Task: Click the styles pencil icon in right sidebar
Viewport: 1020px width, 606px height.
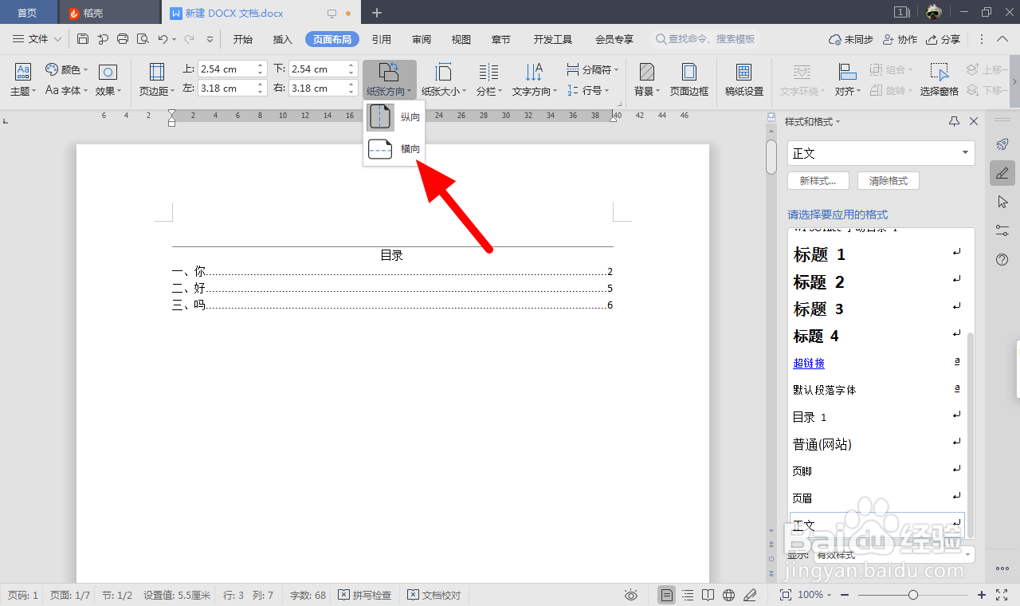Action: click(1002, 173)
